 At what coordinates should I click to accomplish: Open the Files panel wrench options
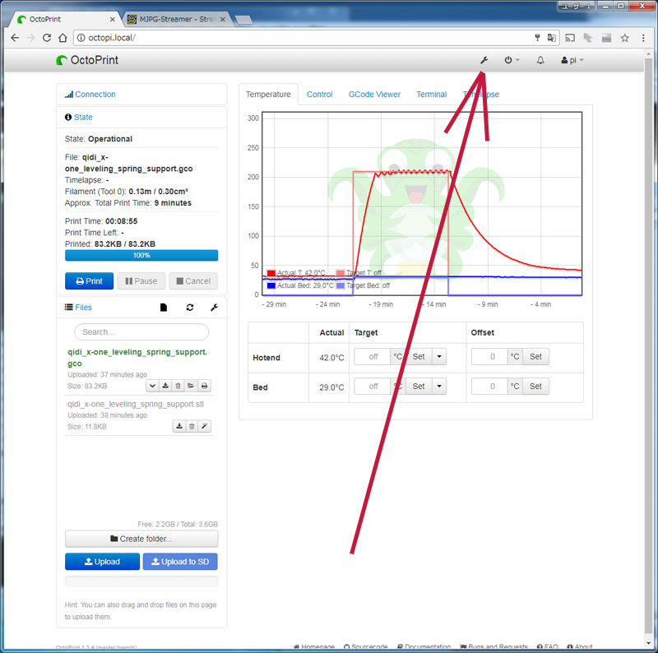(214, 308)
